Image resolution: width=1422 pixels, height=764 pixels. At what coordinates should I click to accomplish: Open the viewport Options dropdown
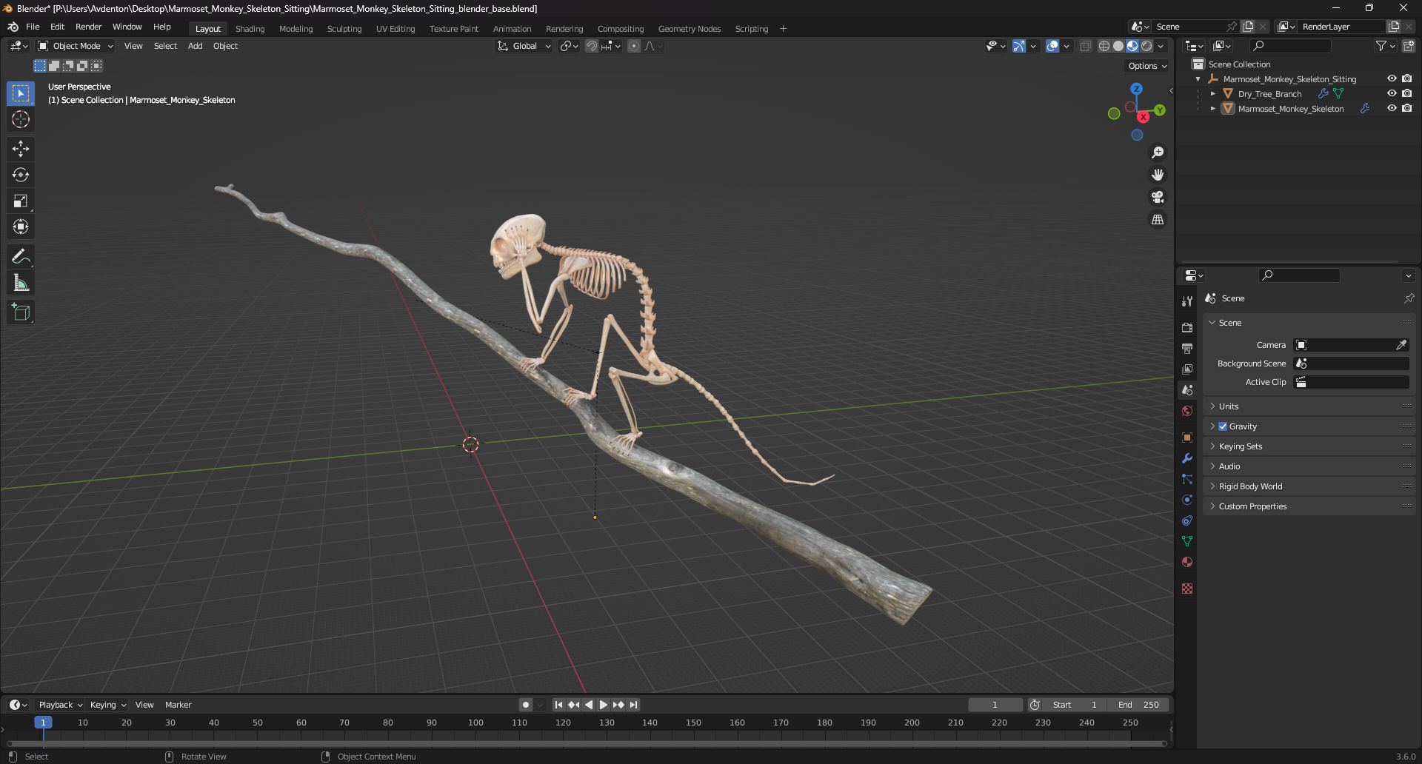coord(1147,66)
